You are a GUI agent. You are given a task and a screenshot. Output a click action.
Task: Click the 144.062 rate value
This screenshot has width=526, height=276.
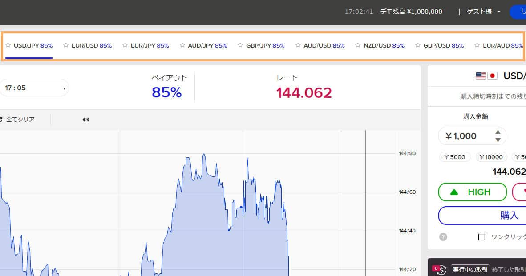[304, 93]
